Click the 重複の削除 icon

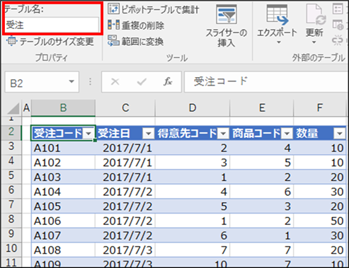tap(113, 25)
